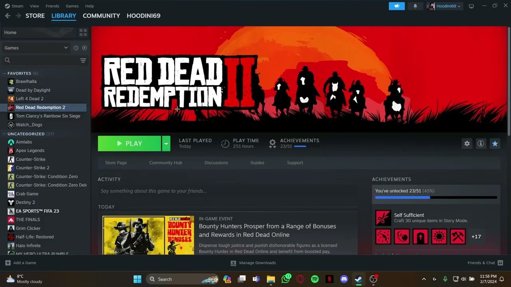This screenshot has height=287, width=511.
Task: Open the View menu
Action: click(x=34, y=6)
